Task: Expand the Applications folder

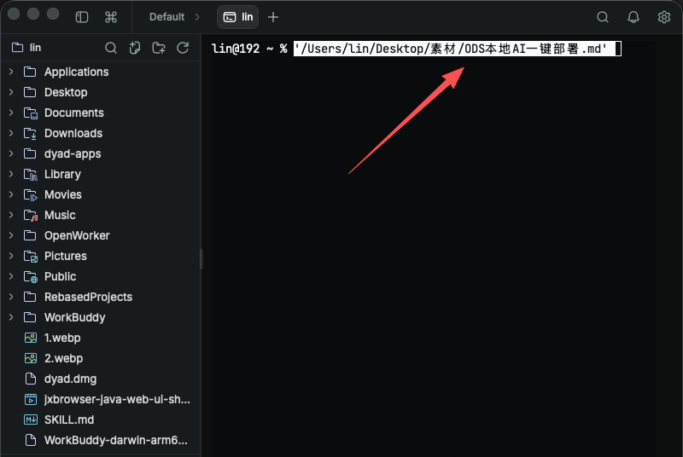Action: [x=11, y=72]
